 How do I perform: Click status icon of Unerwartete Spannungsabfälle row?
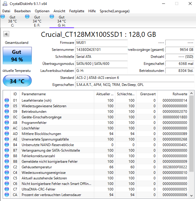pos(7,139)
